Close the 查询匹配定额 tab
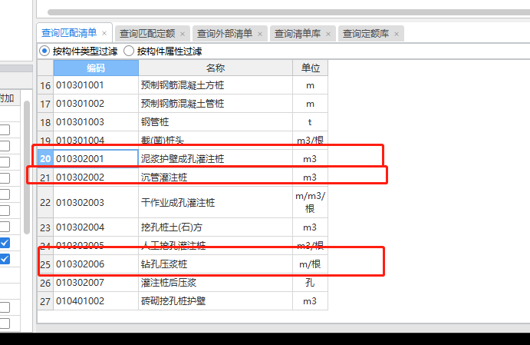The width and height of the screenshot is (530, 345). 183,34
